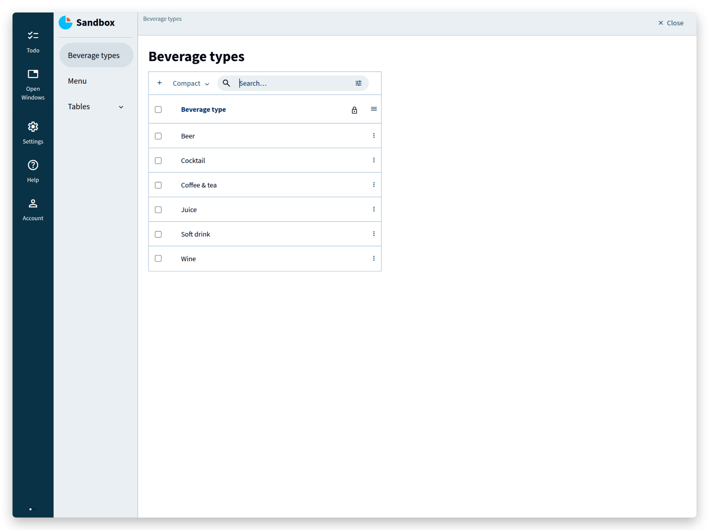
Task: Open the three-dot menu for Coffee & tea
Action: tap(374, 185)
